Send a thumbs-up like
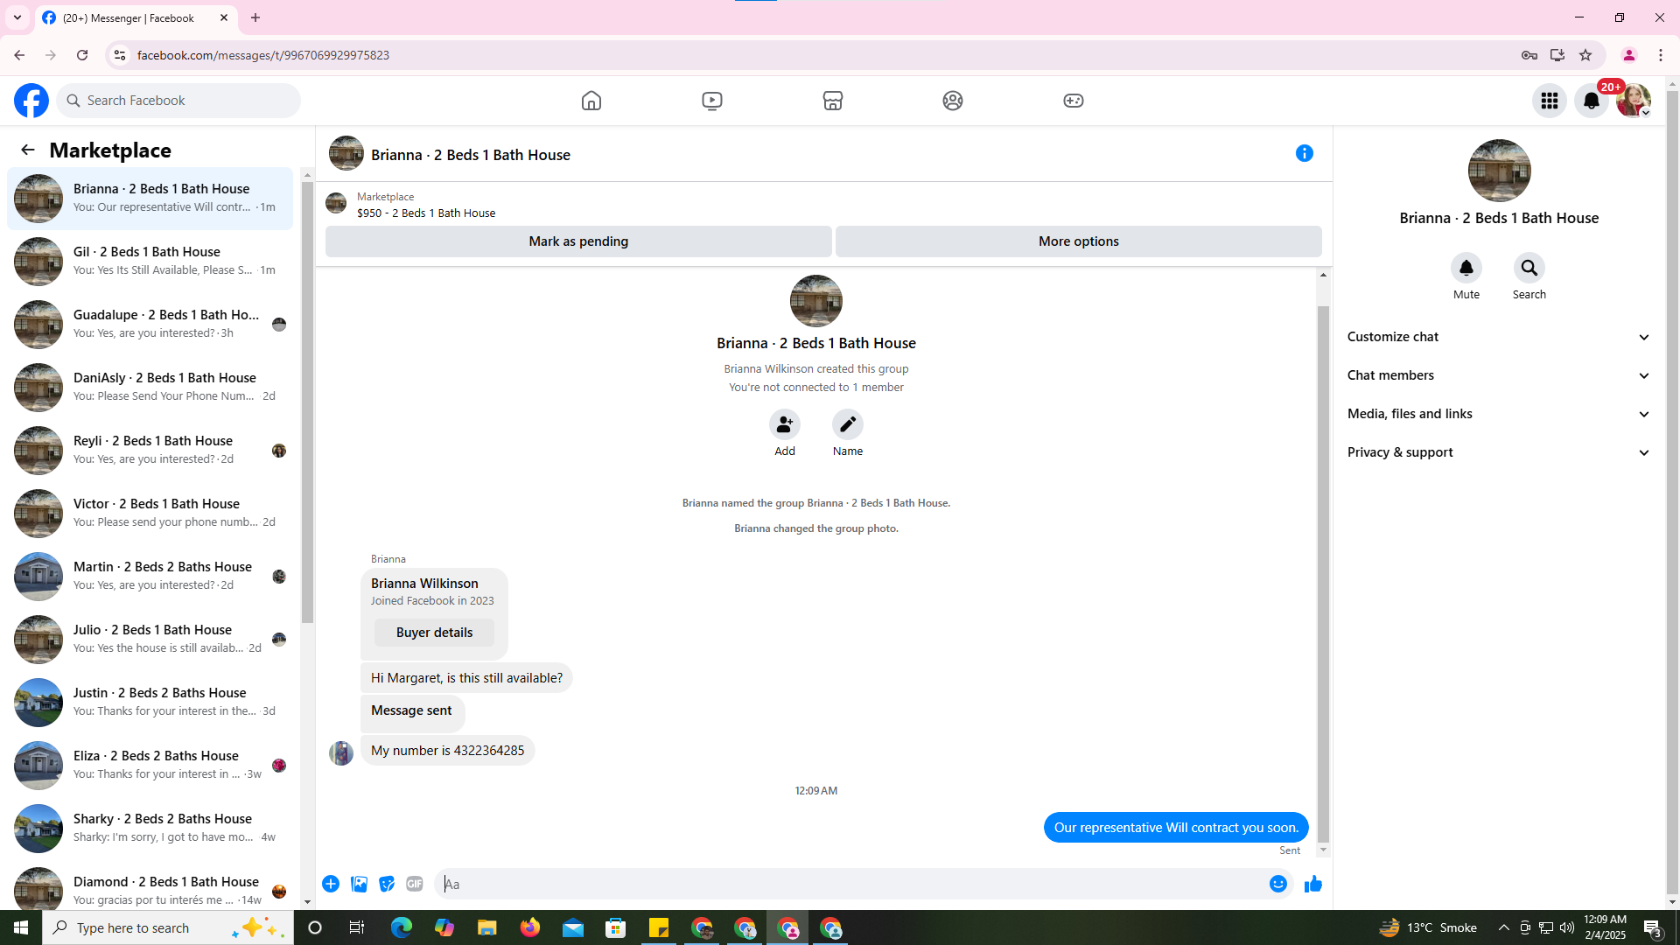This screenshot has width=1680, height=945. 1313,885
